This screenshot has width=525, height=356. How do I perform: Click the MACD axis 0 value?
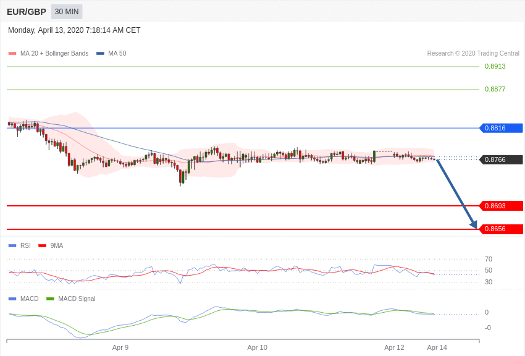tap(487, 313)
